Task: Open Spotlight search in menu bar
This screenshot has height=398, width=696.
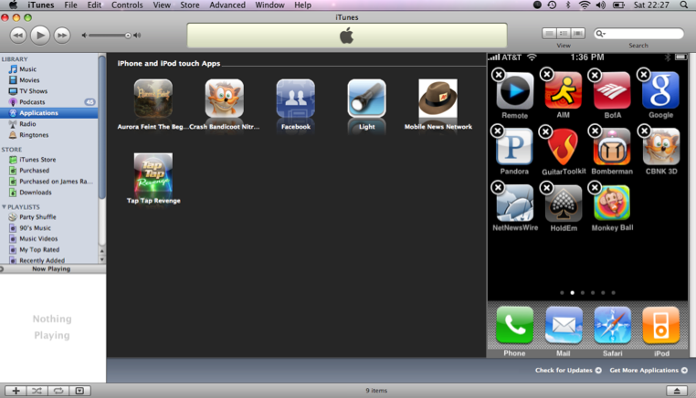Action: [684, 5]
